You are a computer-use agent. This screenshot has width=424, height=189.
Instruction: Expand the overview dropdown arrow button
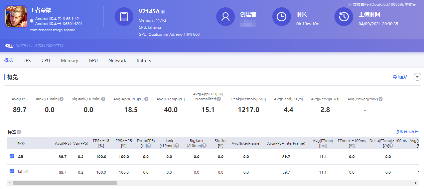coord(417,77)
